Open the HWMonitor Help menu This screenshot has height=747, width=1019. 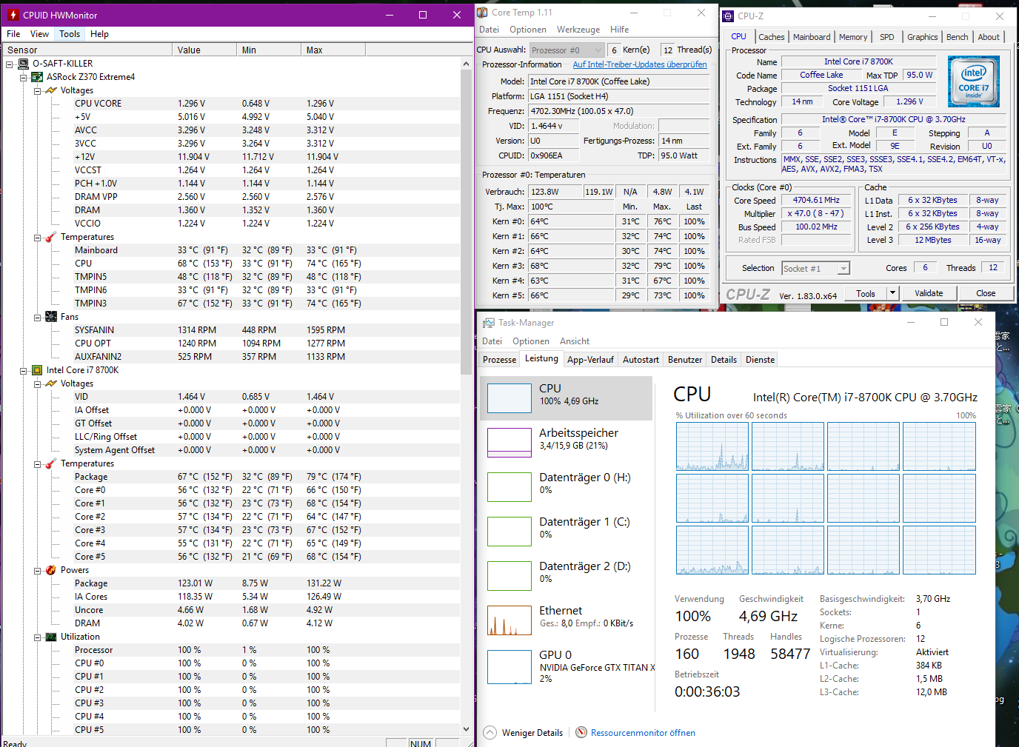pos(99,34)
